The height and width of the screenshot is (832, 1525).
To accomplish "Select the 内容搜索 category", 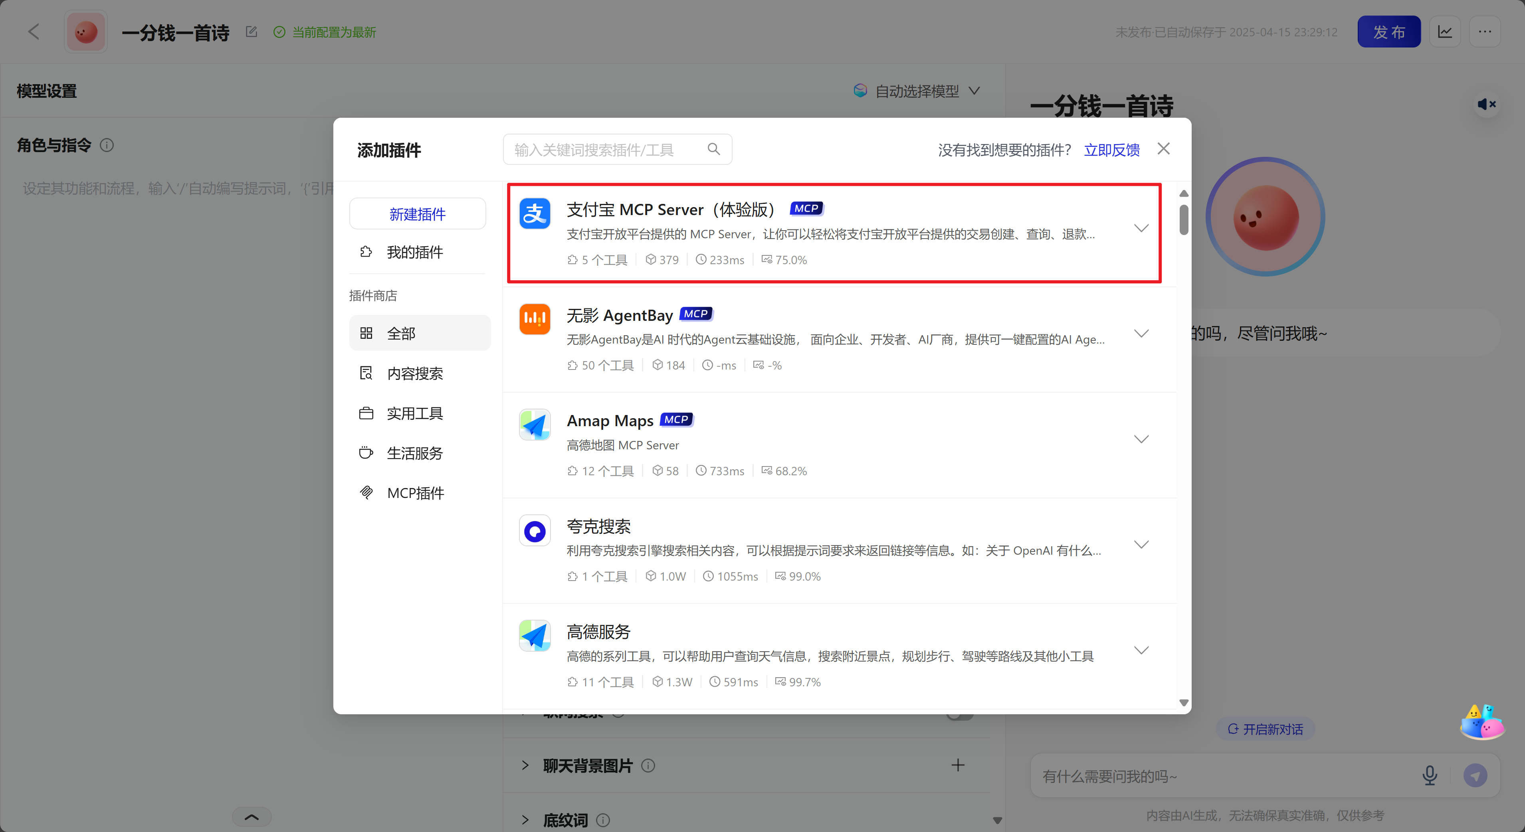I will pos(414,374).
